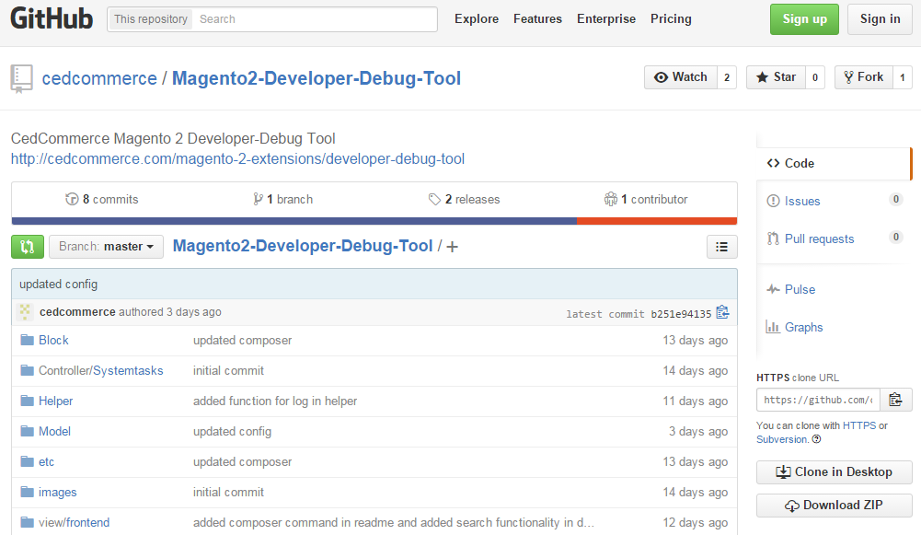Click the contributor people icon
Image resolution: width=921 pixels, height=535 pixels.
(x=611, y=199)
